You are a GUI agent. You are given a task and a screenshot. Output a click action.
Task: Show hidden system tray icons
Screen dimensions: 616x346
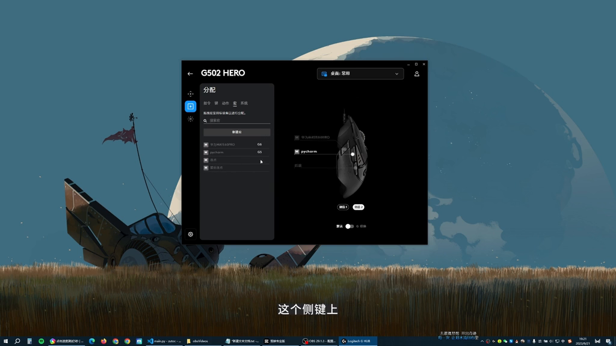point(482,341)
